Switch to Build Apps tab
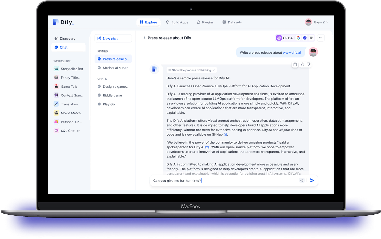This screenshot has width=381, height=239. pos(177,22)
